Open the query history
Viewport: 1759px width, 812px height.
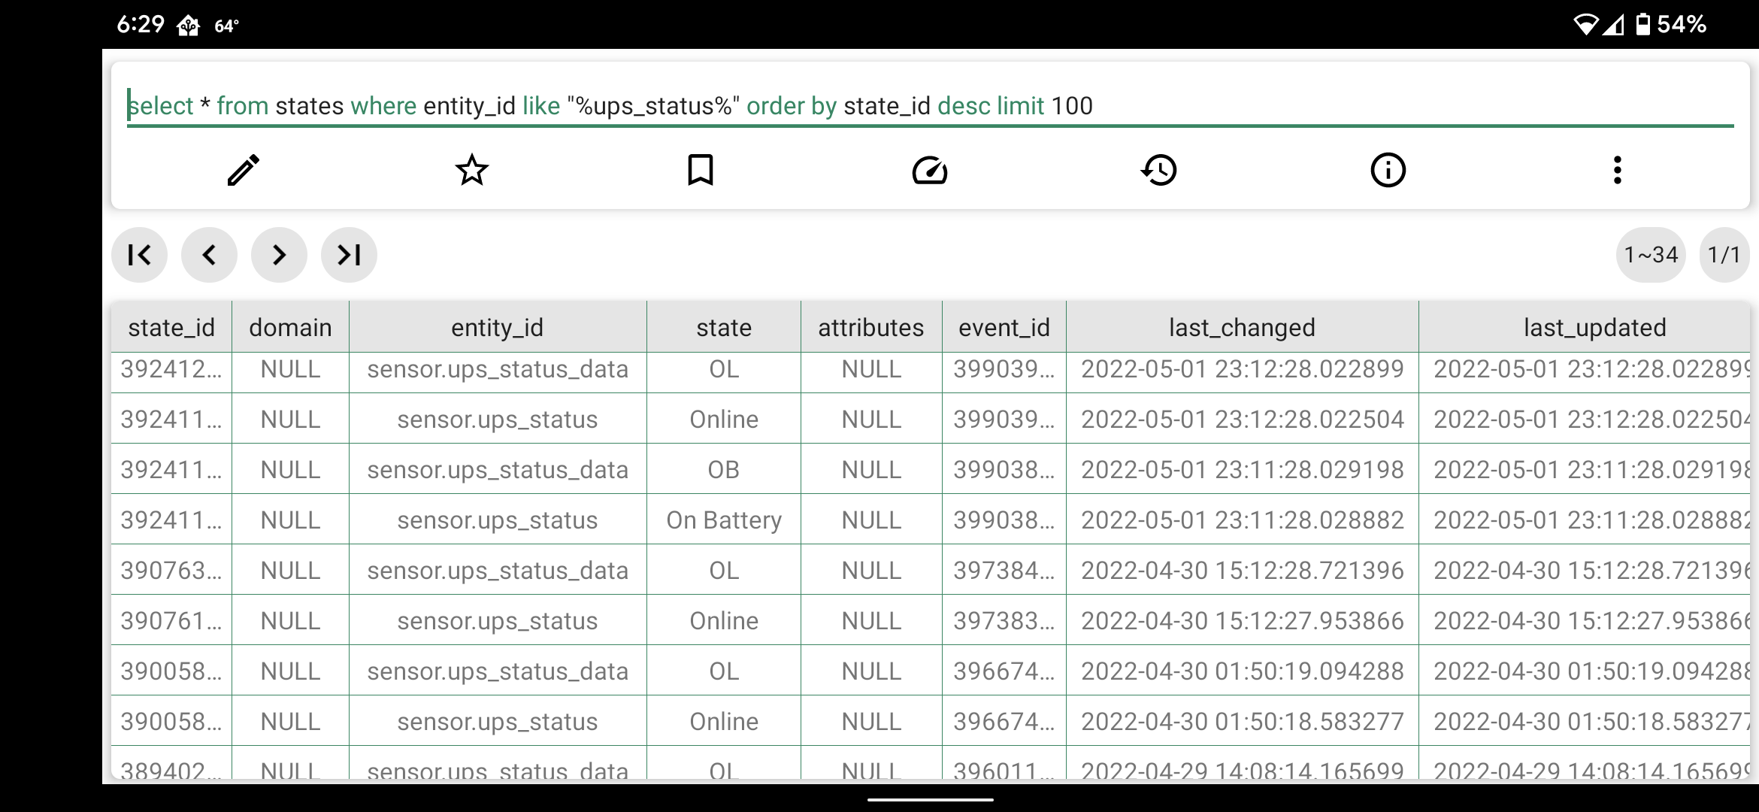[x=1158, y=171]
